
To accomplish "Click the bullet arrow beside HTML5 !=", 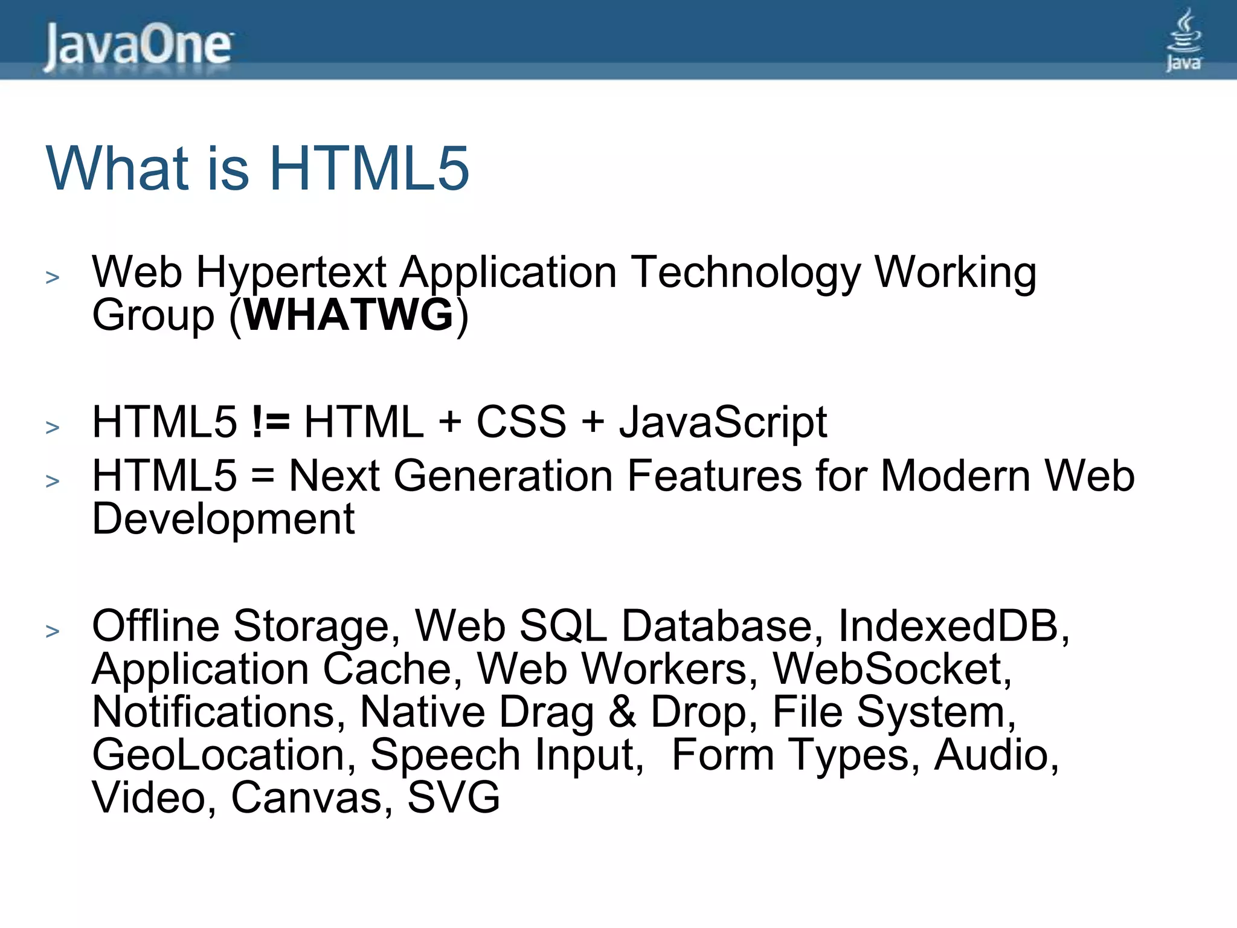I will point(53,427).
